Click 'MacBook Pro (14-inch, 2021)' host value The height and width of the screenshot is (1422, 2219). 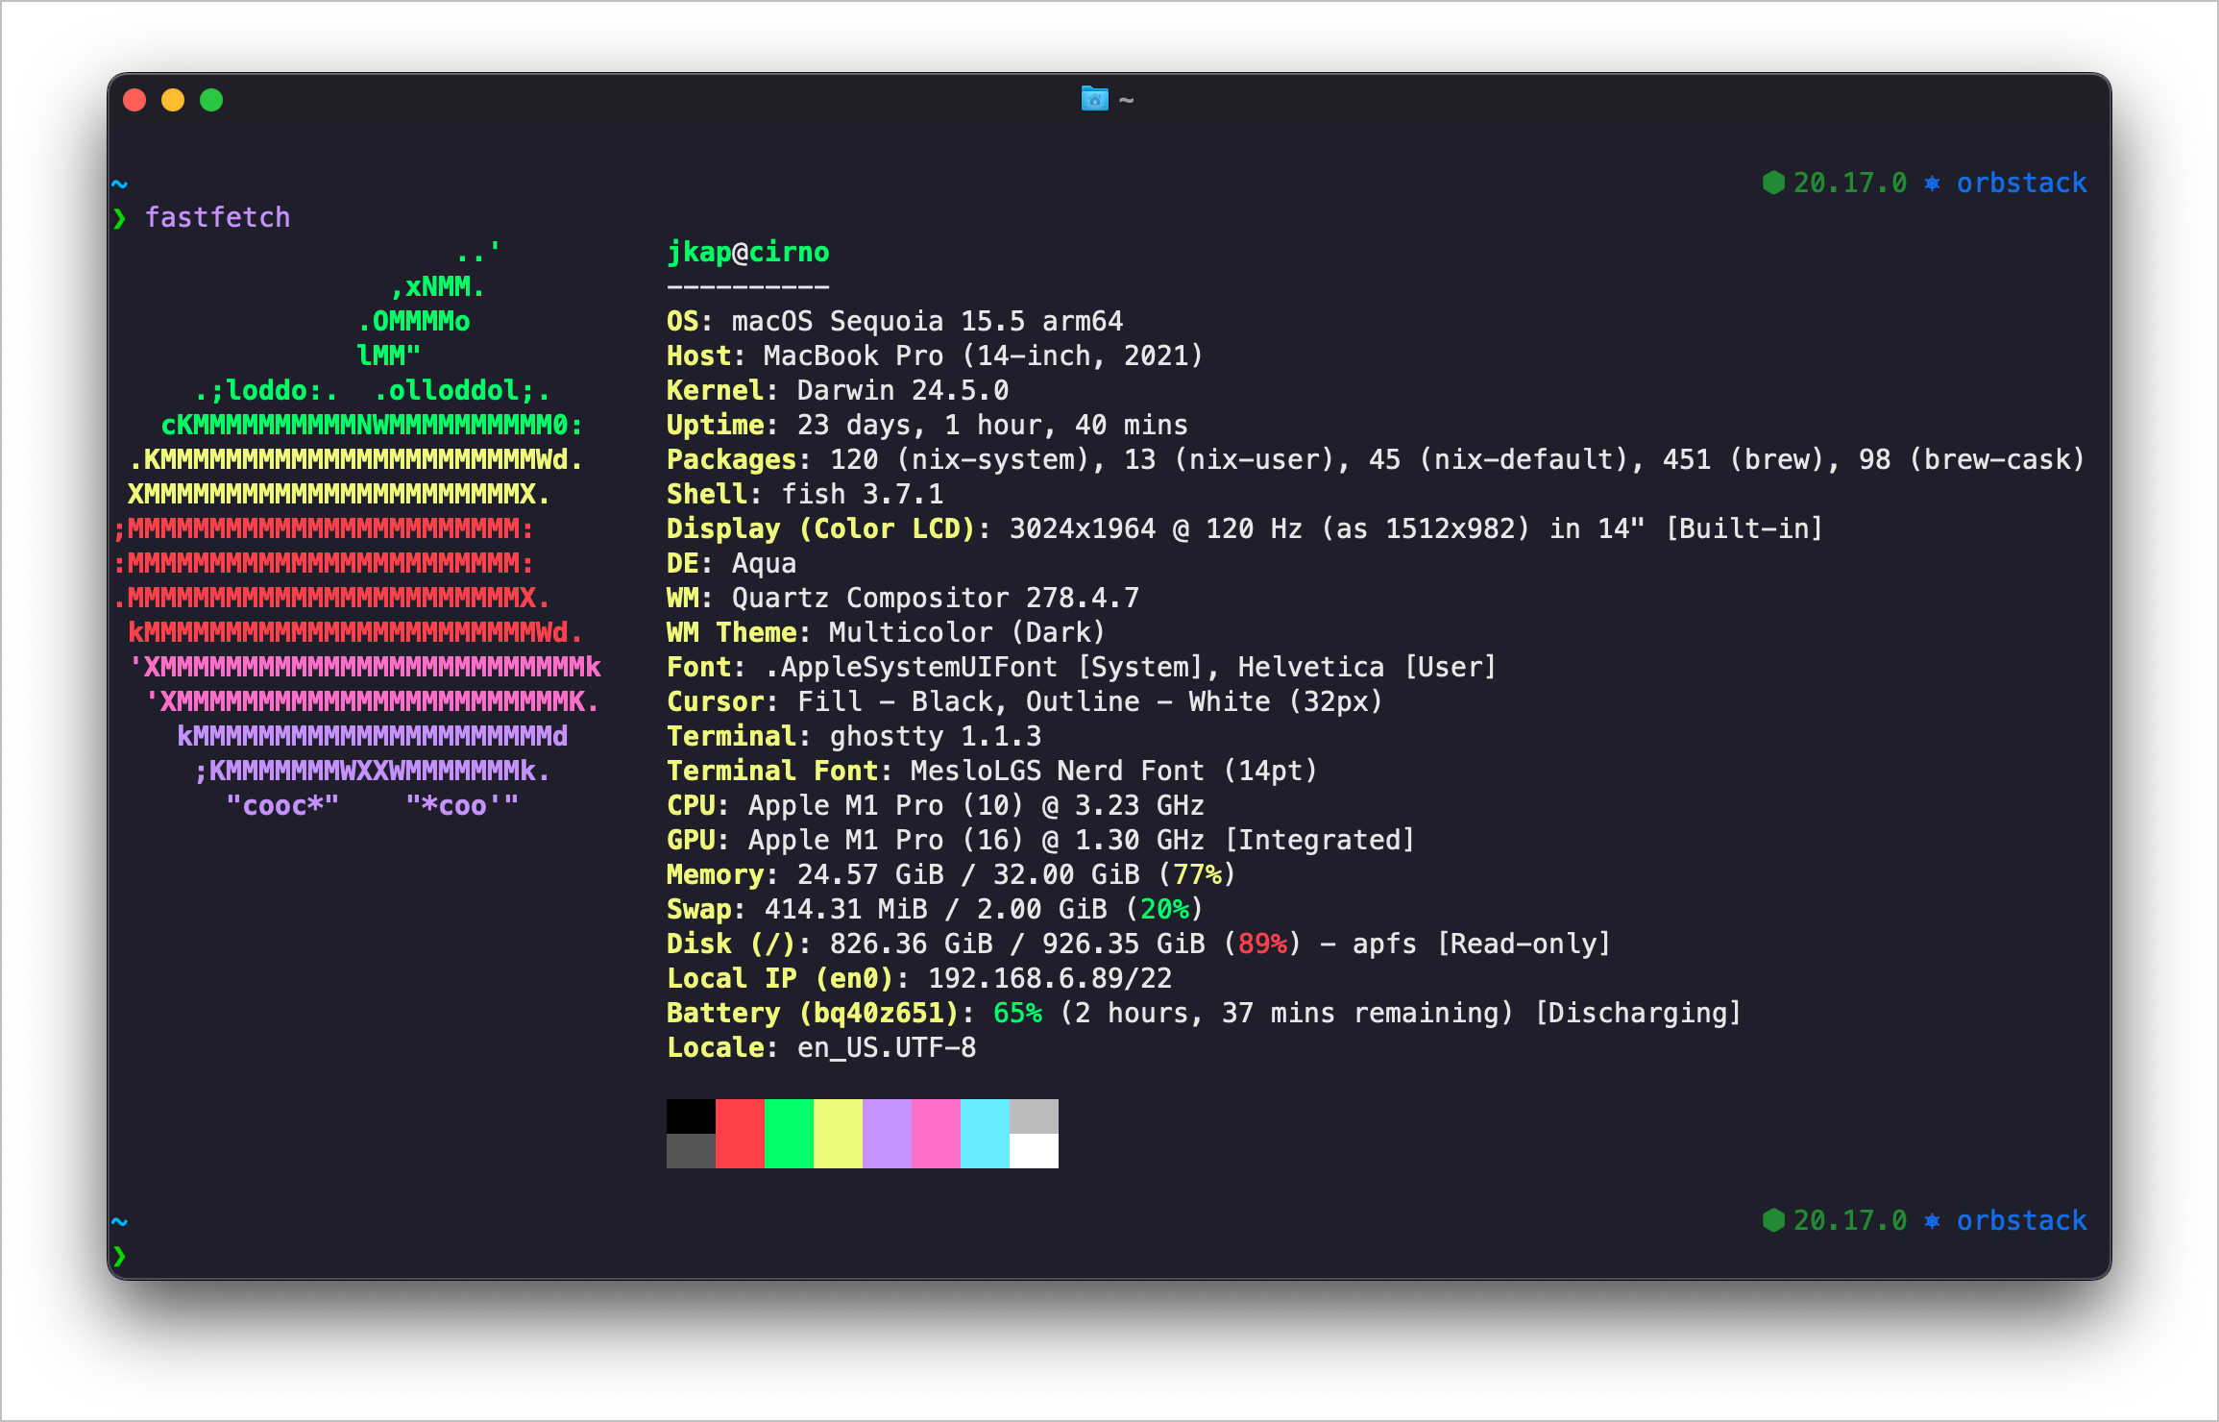[x=983, y=356]
